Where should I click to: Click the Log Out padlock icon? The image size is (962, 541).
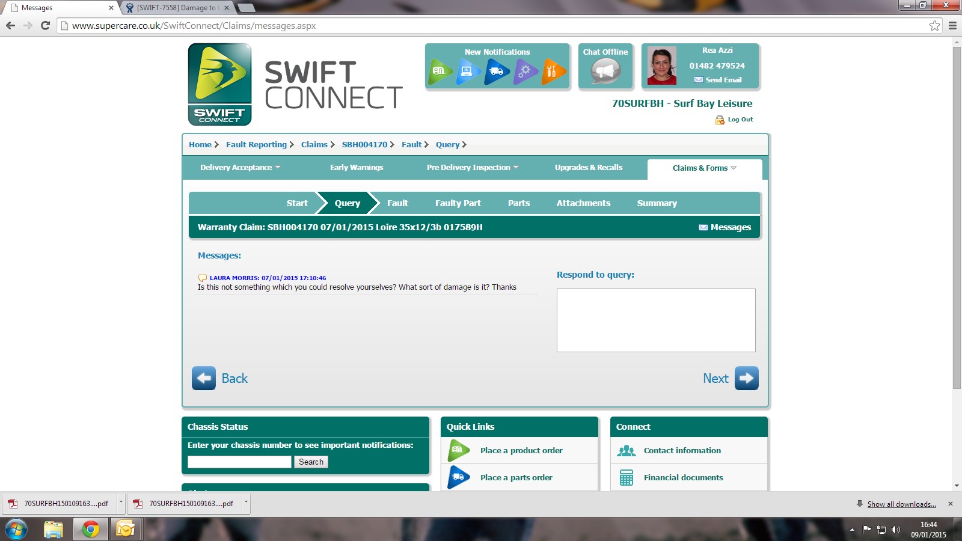(720, 120)
